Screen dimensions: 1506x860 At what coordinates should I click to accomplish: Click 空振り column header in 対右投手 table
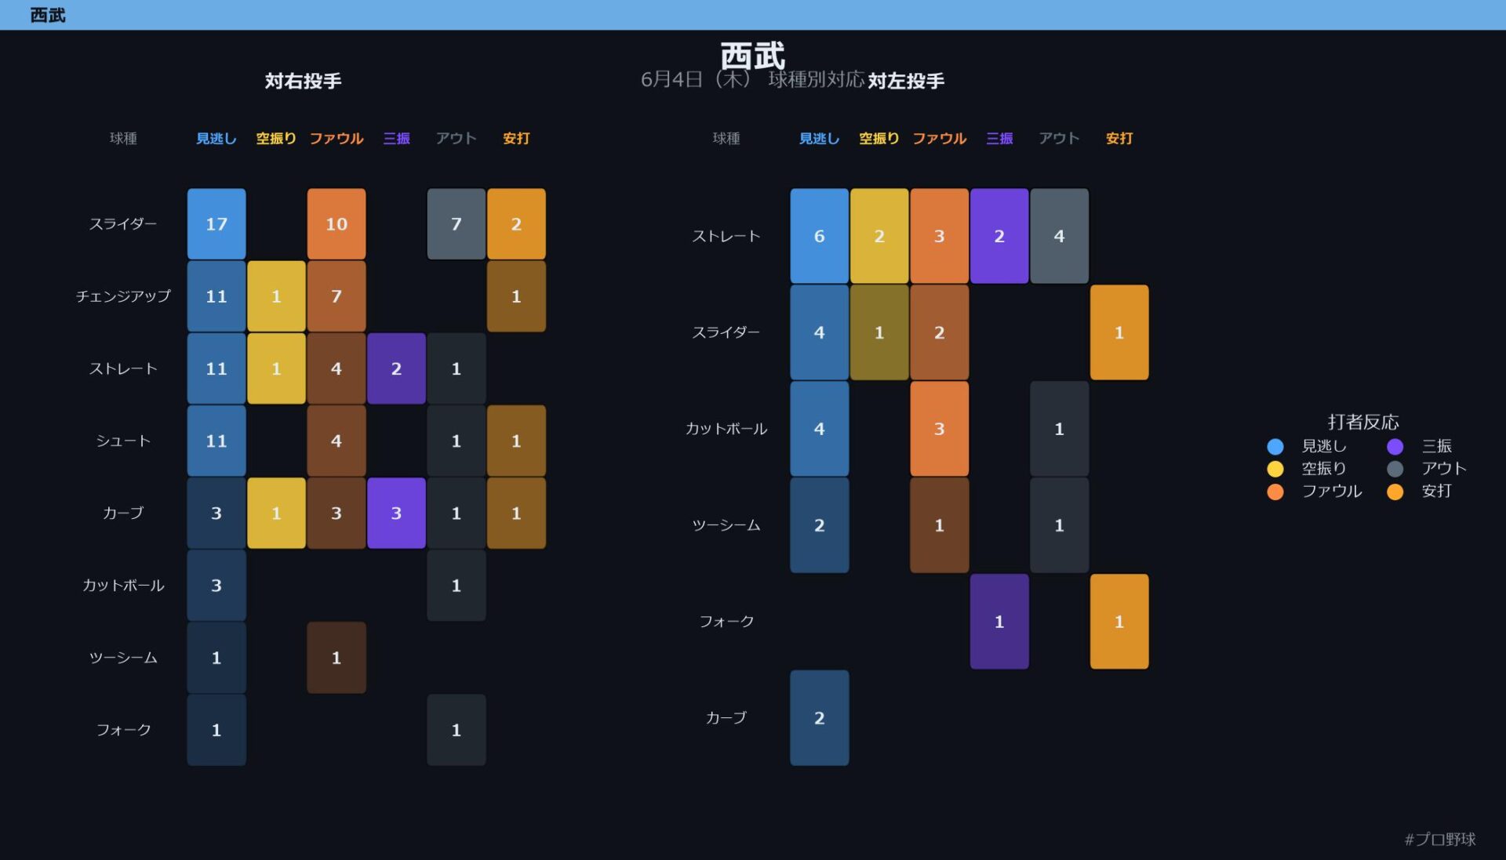click(x=276, y=138)
